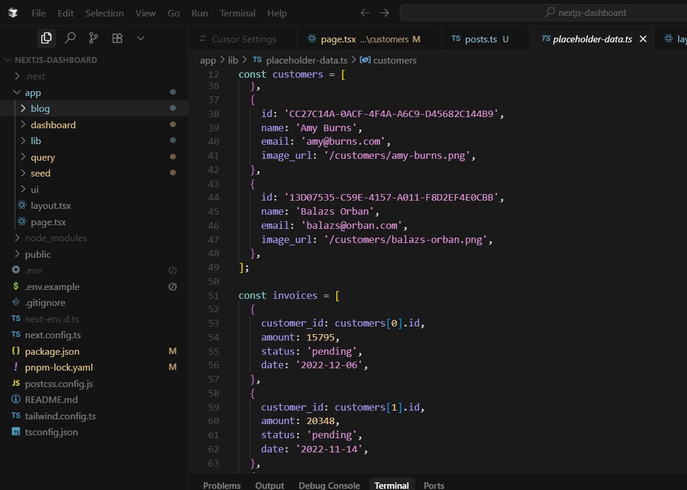Expand the node_modules folder
687x490 pixels.
tap(94, 238)
